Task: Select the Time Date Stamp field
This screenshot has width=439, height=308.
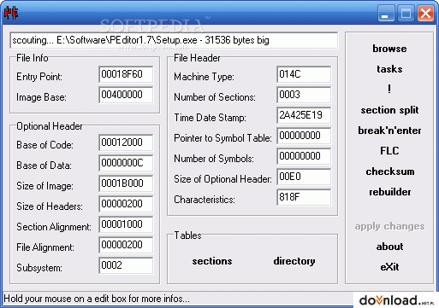Action: coord(304,115)
